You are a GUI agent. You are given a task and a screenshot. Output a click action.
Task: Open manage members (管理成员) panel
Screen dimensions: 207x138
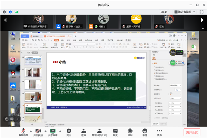tap(99, 131)
